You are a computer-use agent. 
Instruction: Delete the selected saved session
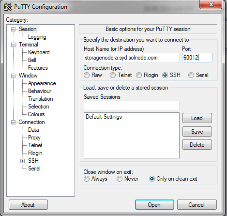point(197,145)
